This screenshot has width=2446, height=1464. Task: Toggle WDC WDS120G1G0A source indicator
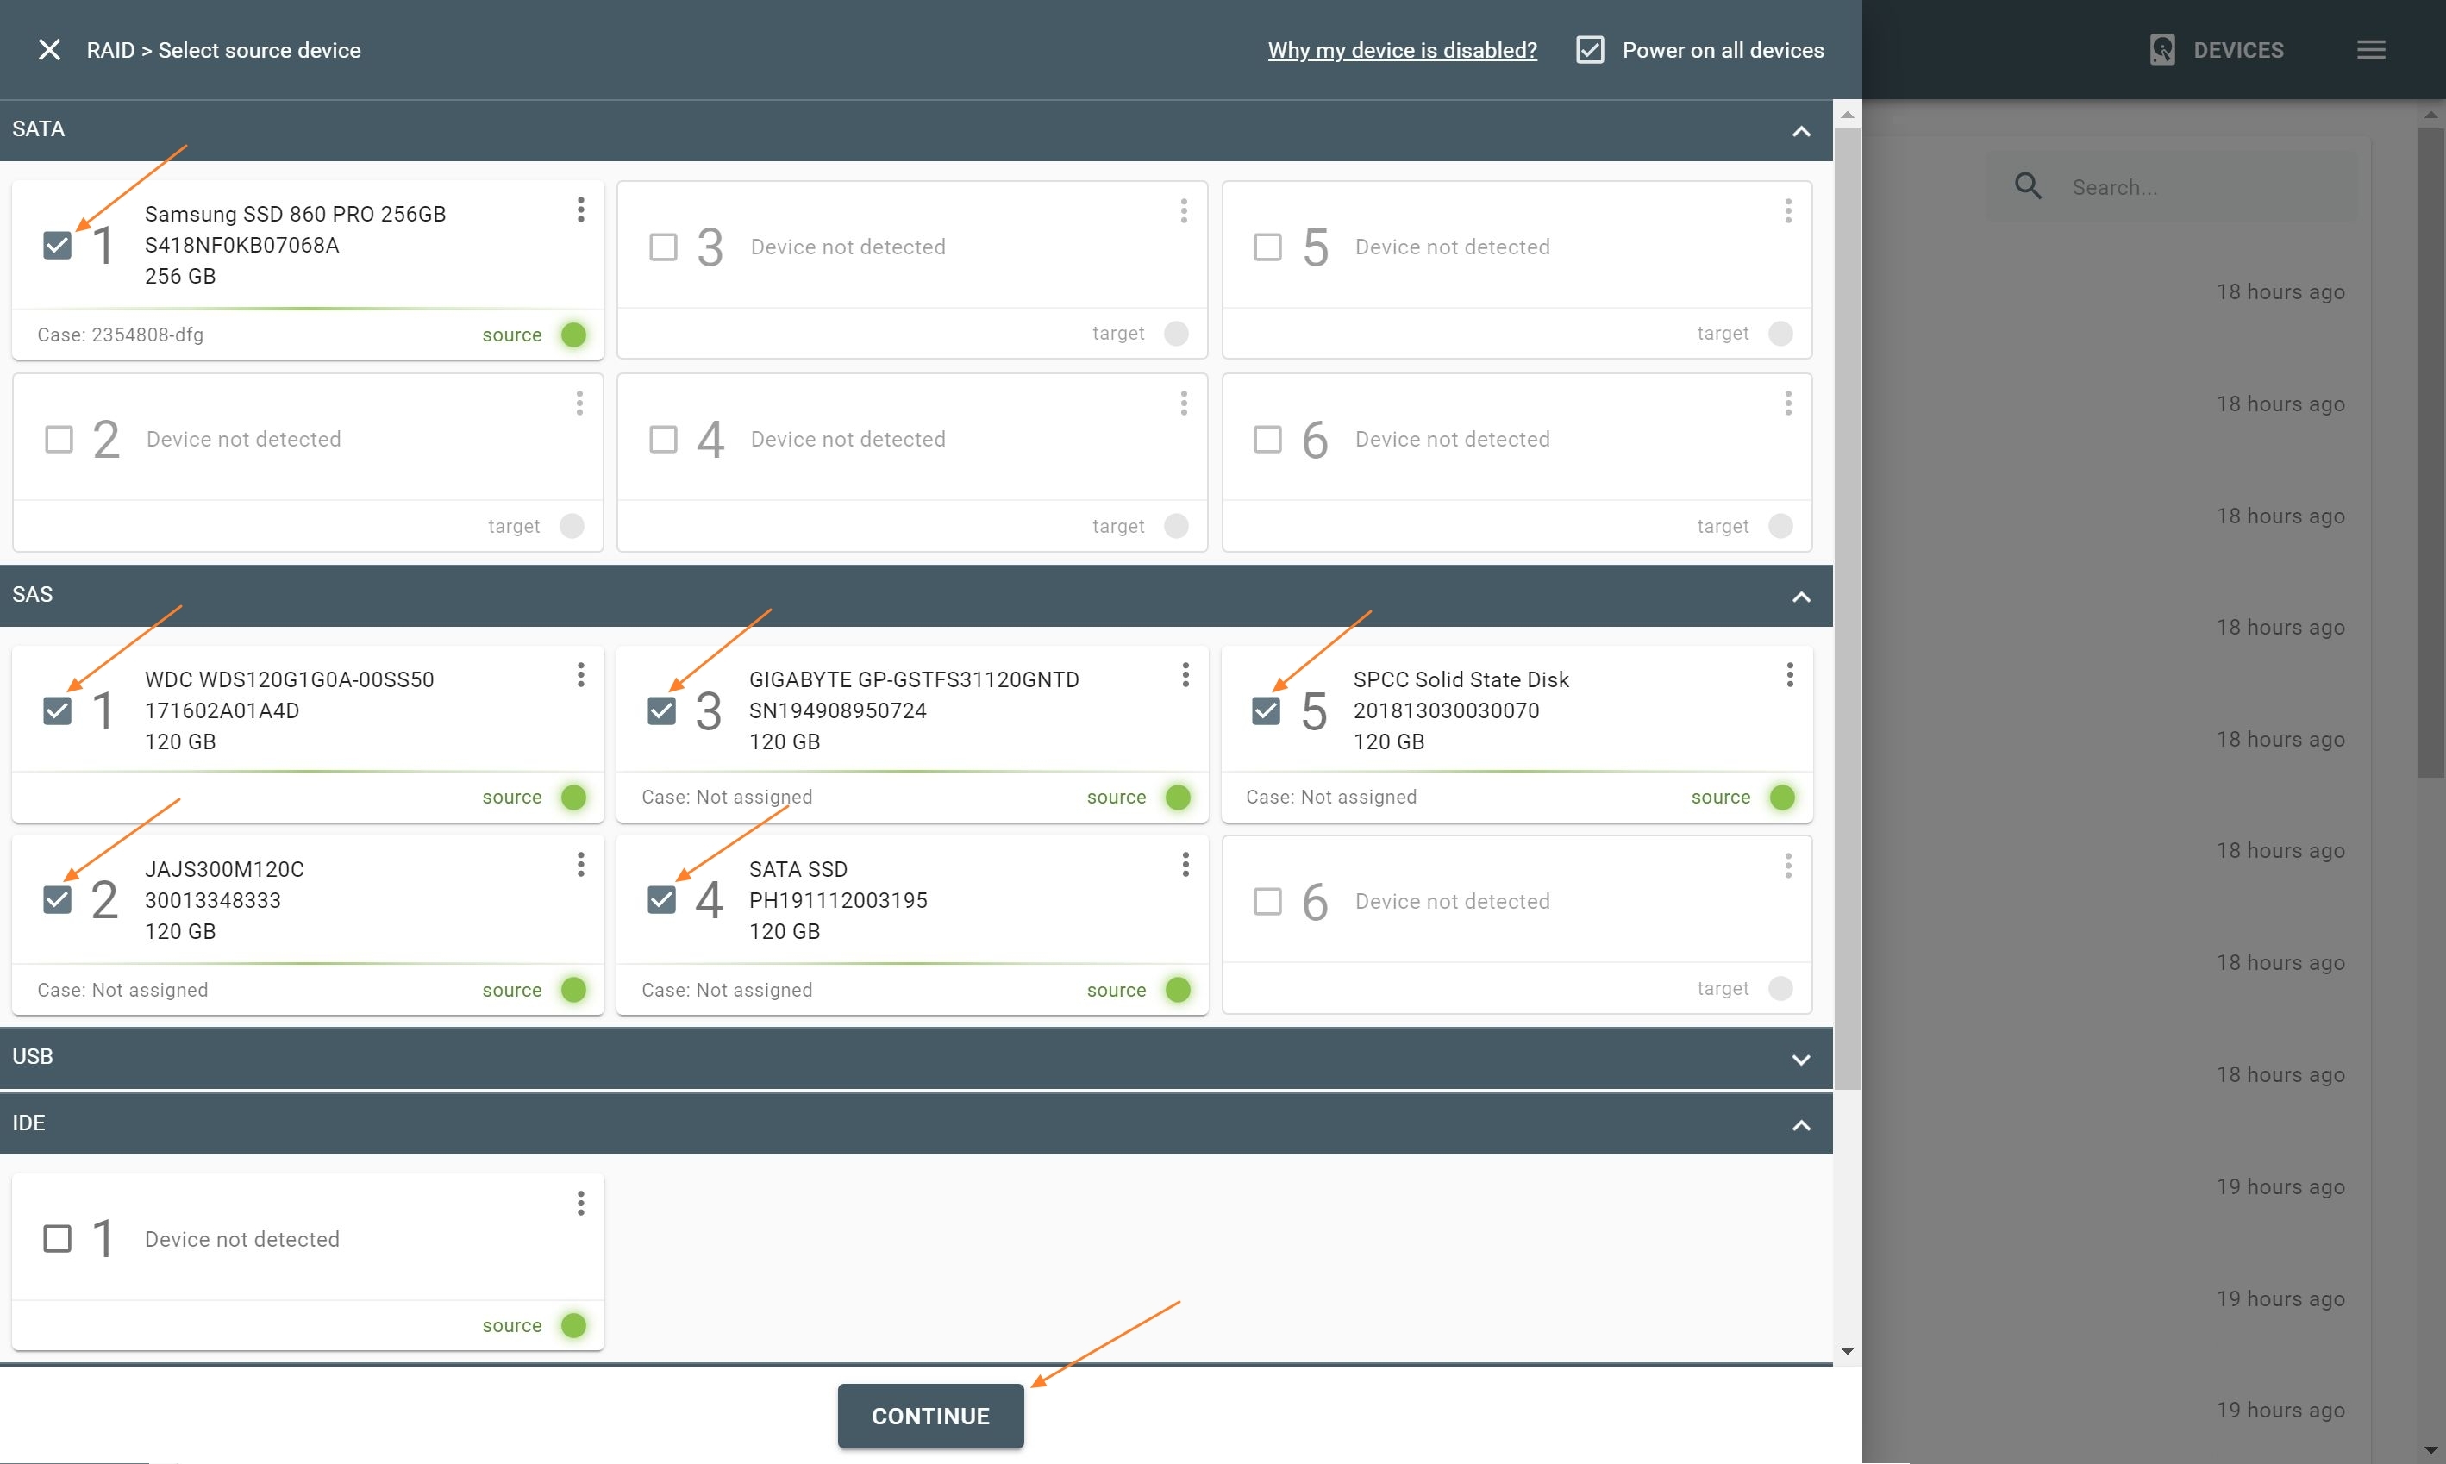[574, 796]
